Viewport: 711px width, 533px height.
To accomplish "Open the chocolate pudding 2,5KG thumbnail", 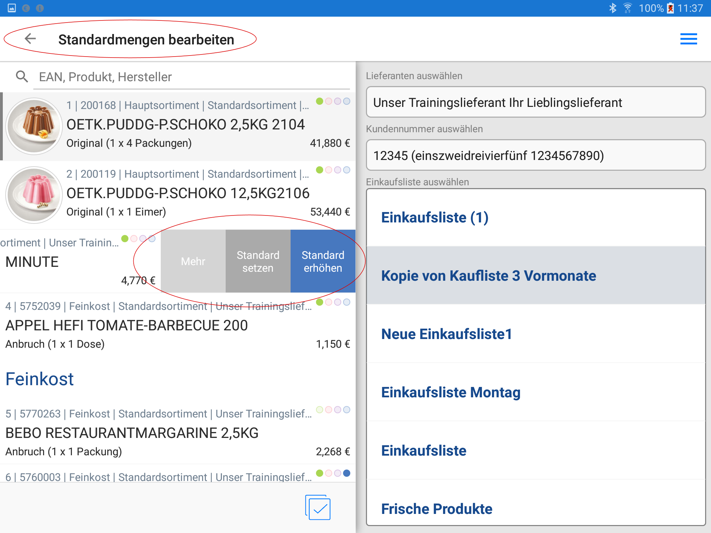I will (34, 126).
